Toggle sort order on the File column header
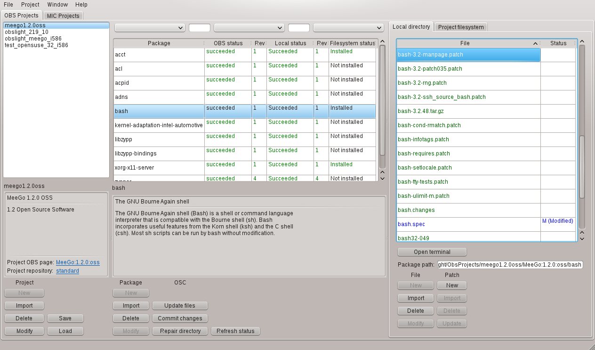The height and width of the screenshot is (350, 595). pyautogui.click(x=465, y=43)
